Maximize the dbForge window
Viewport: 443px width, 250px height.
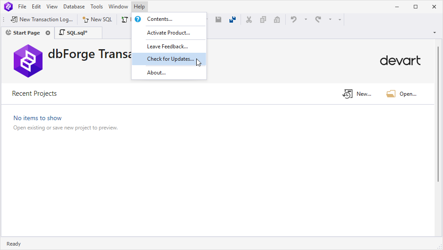(x=416, y=7)
